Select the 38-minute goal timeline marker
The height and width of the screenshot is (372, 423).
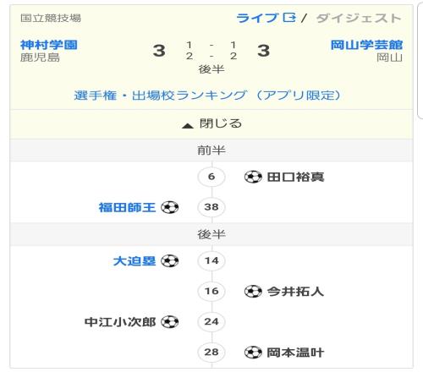pyautogui.click(x=211, y=207)
